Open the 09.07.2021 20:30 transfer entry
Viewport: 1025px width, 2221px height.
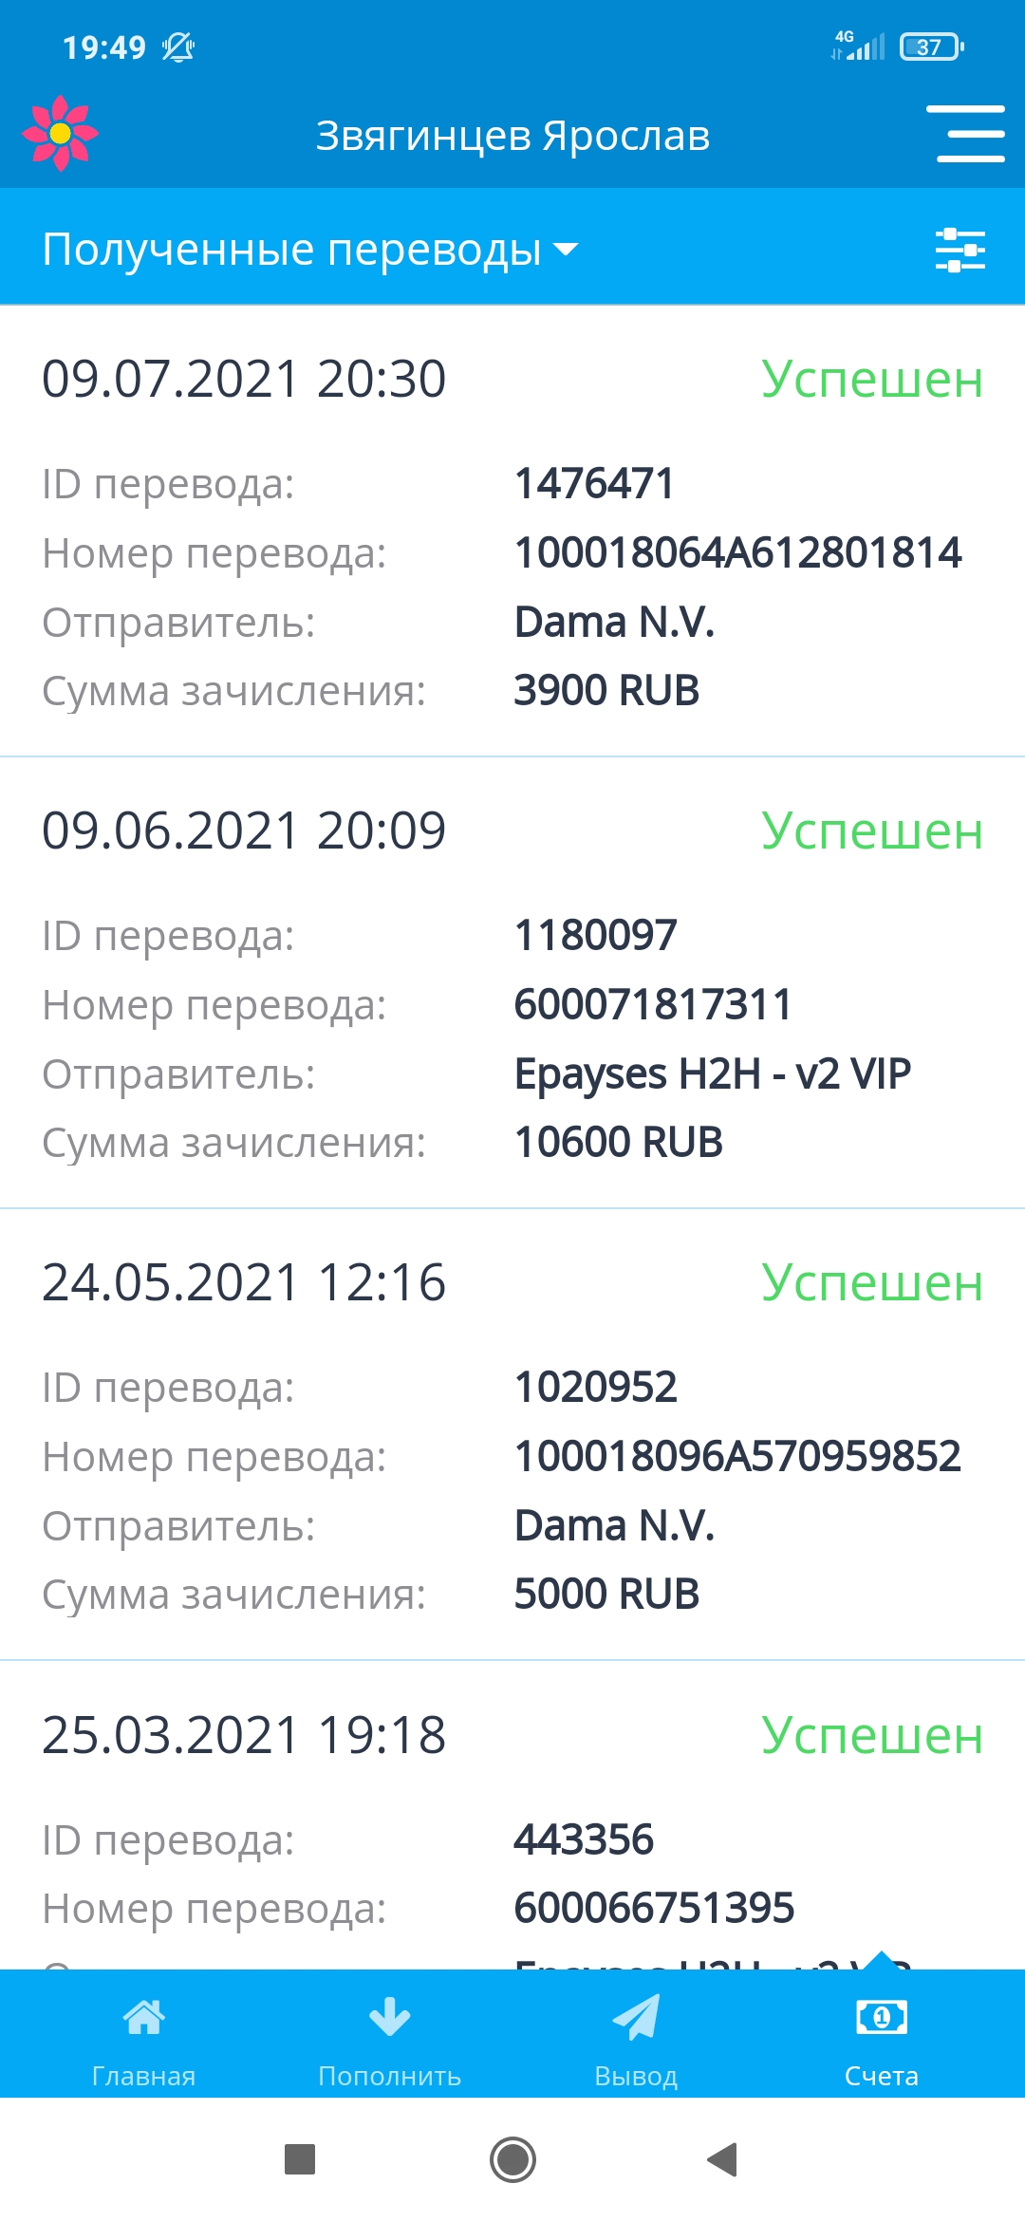click(512, 532)
